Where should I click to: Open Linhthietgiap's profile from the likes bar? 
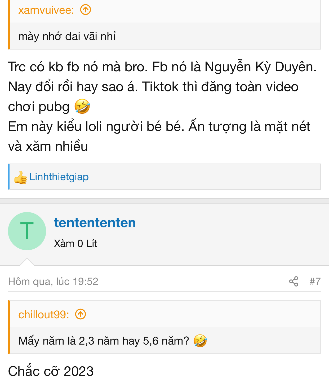coord(59,177)
